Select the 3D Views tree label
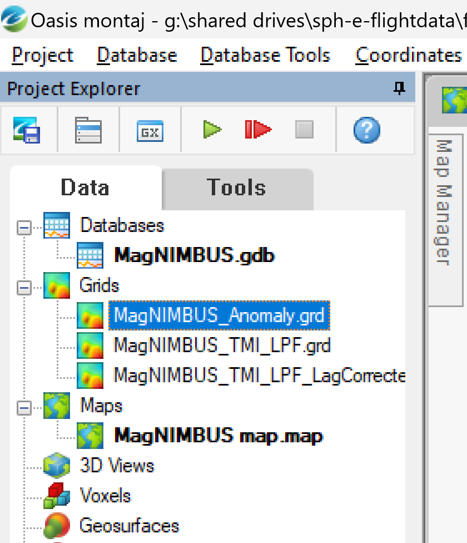467x543 pixels. pos(117,466)
